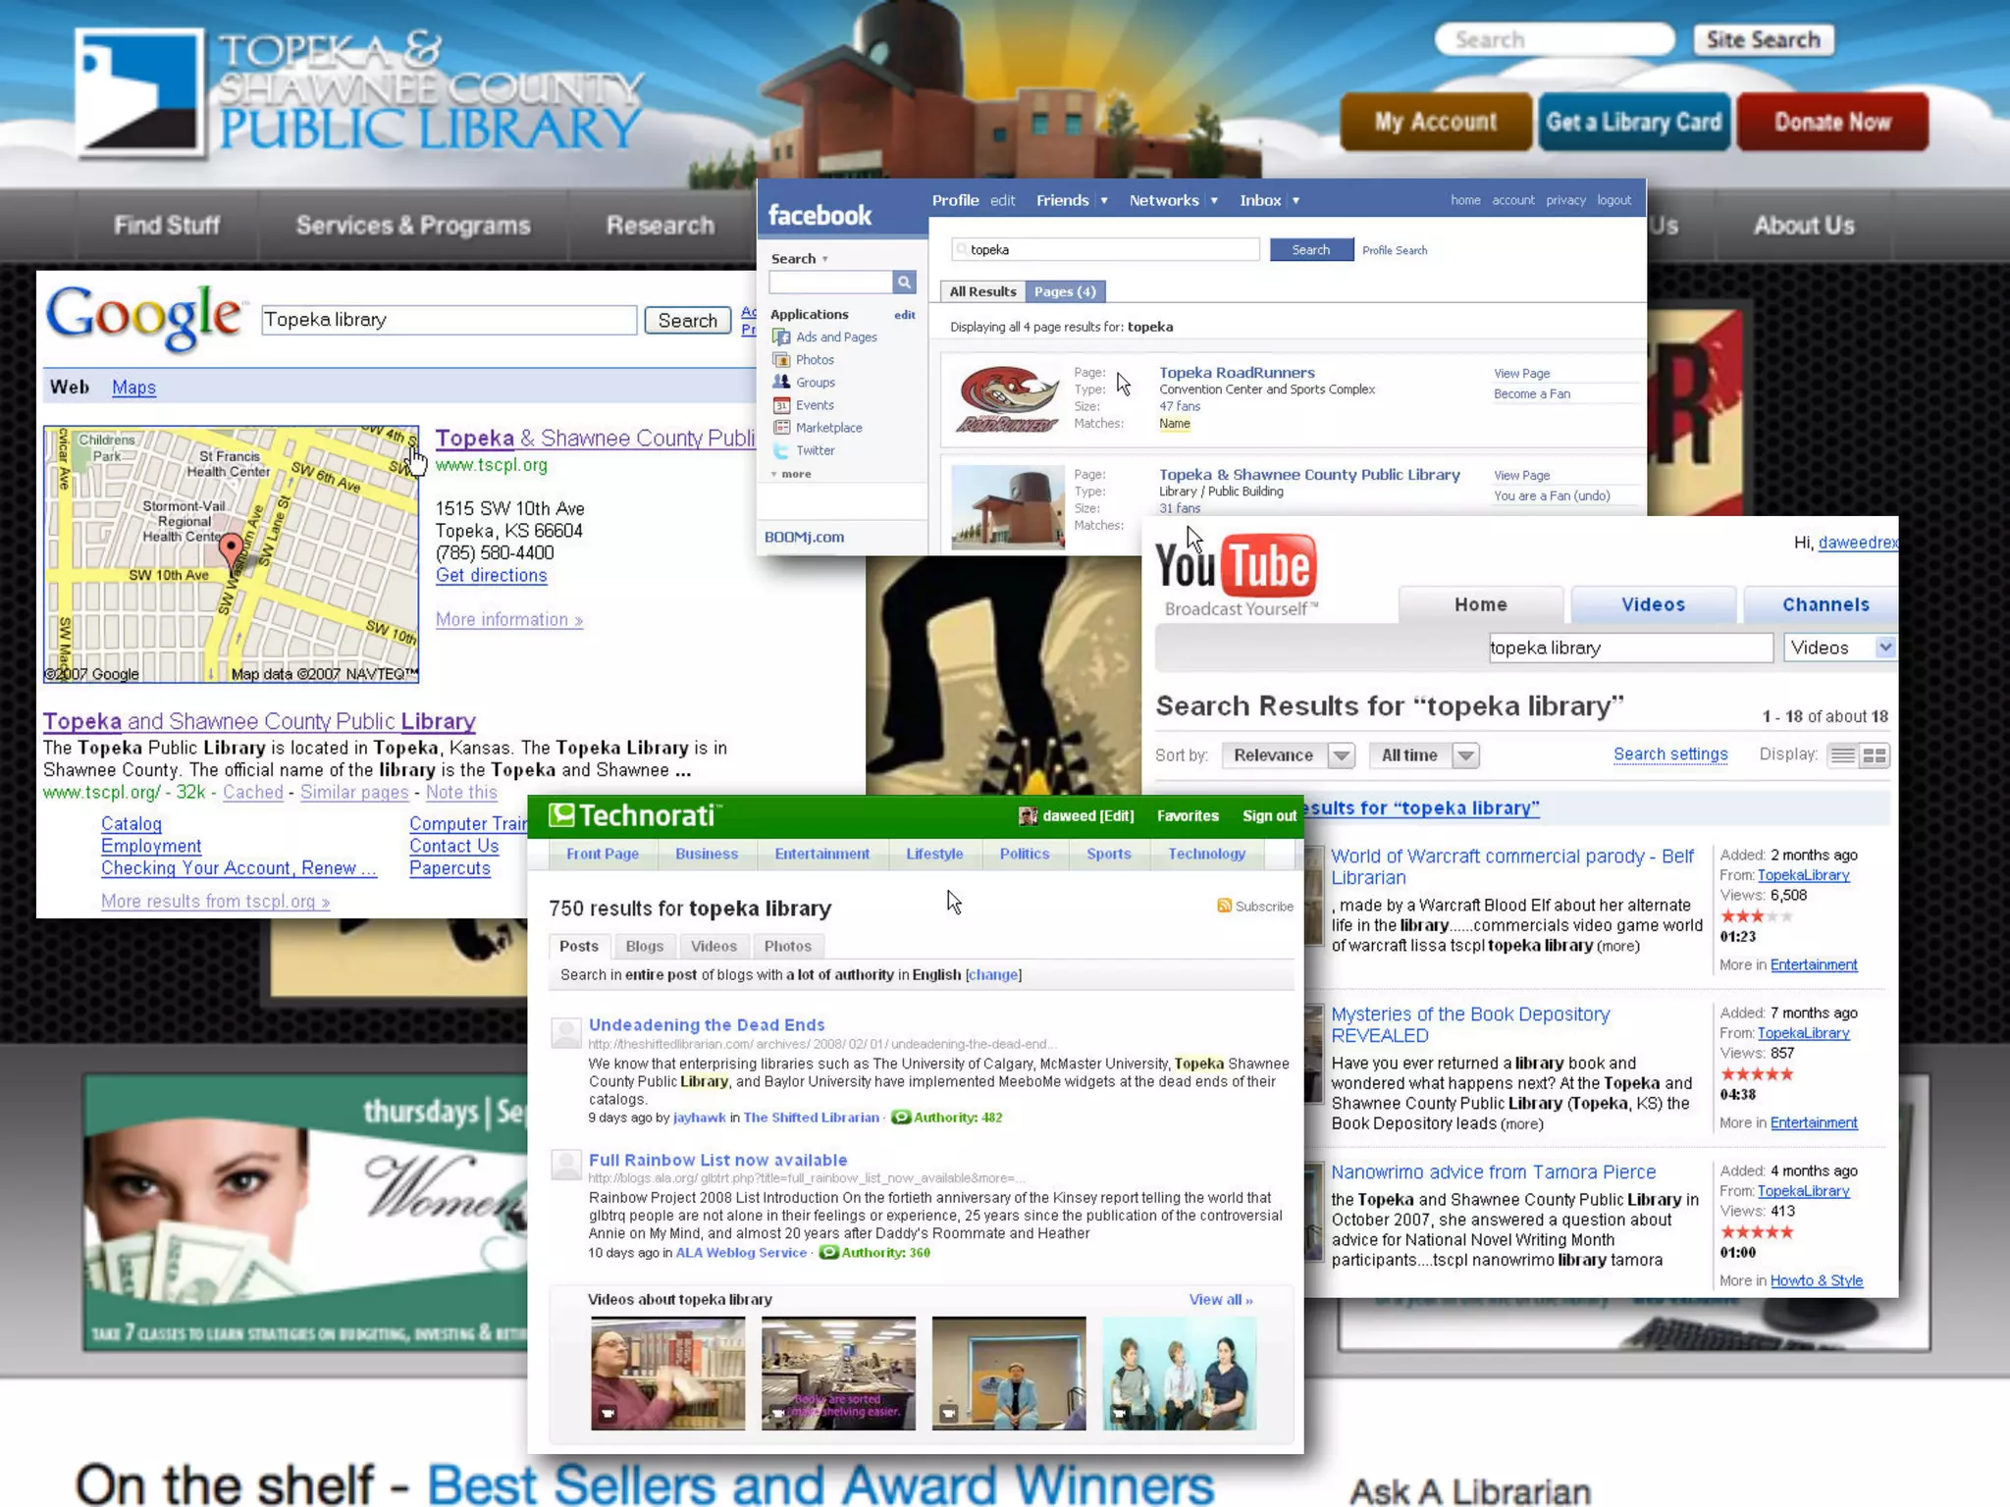The height and width of the screenshot is (1507, 2010).
Task: Click the Facebook sidebar search magnifier icon
Action: [904, 283]
